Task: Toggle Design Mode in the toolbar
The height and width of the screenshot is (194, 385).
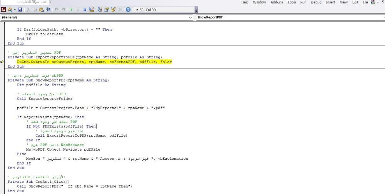Action: point(92,10)
